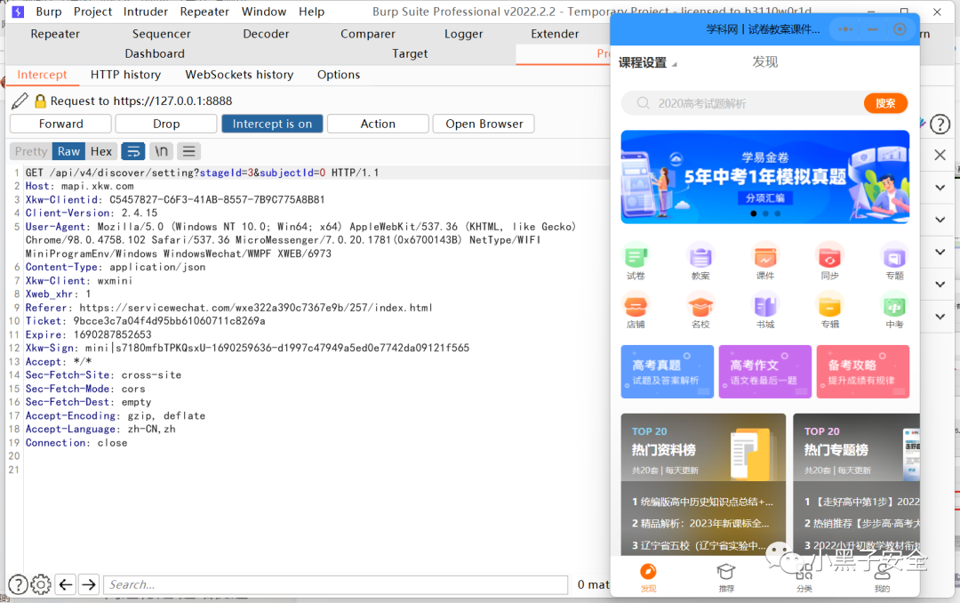Open the search settings gear icon
The image size is (960, 603).
41,584
